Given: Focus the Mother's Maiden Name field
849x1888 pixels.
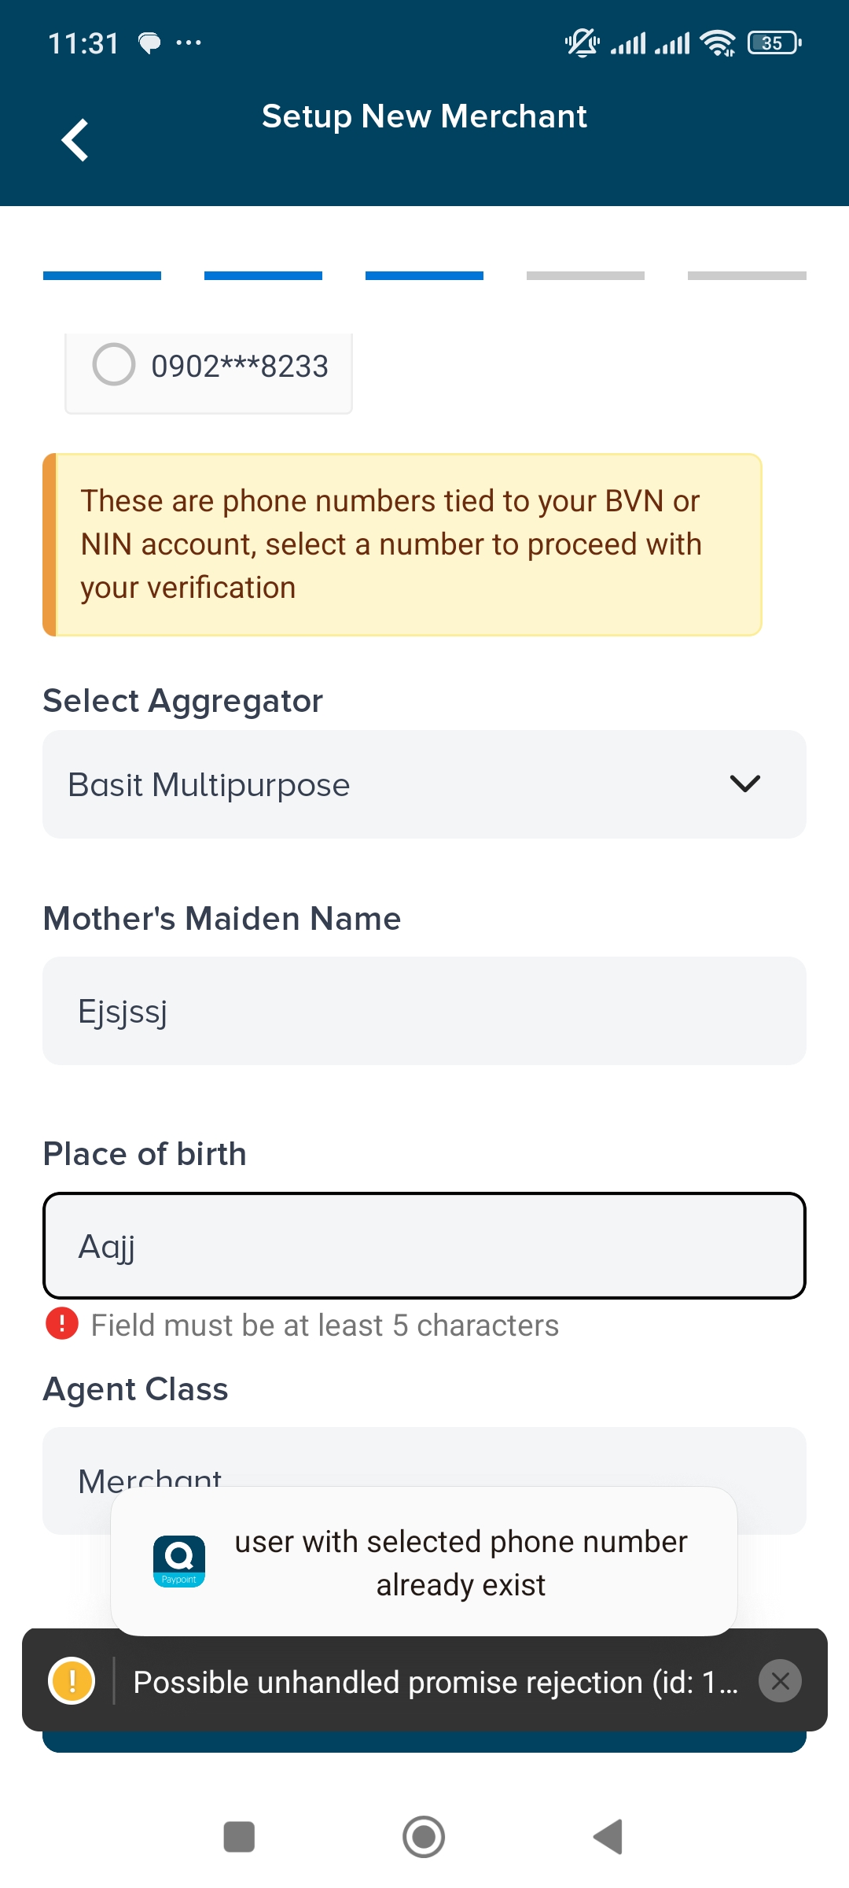Looking at the screenshot, I should point(424,1011).
